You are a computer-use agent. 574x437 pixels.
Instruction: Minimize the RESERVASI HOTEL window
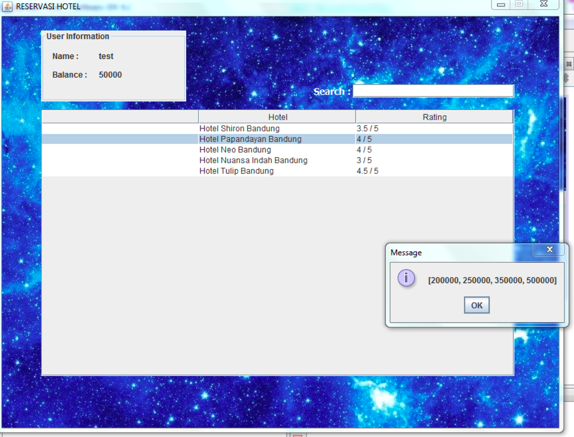tap(501, 4)
